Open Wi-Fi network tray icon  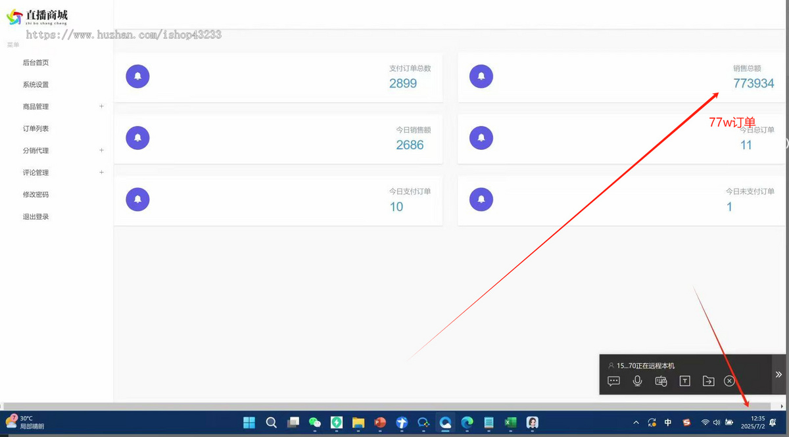[x=705, y=423]
